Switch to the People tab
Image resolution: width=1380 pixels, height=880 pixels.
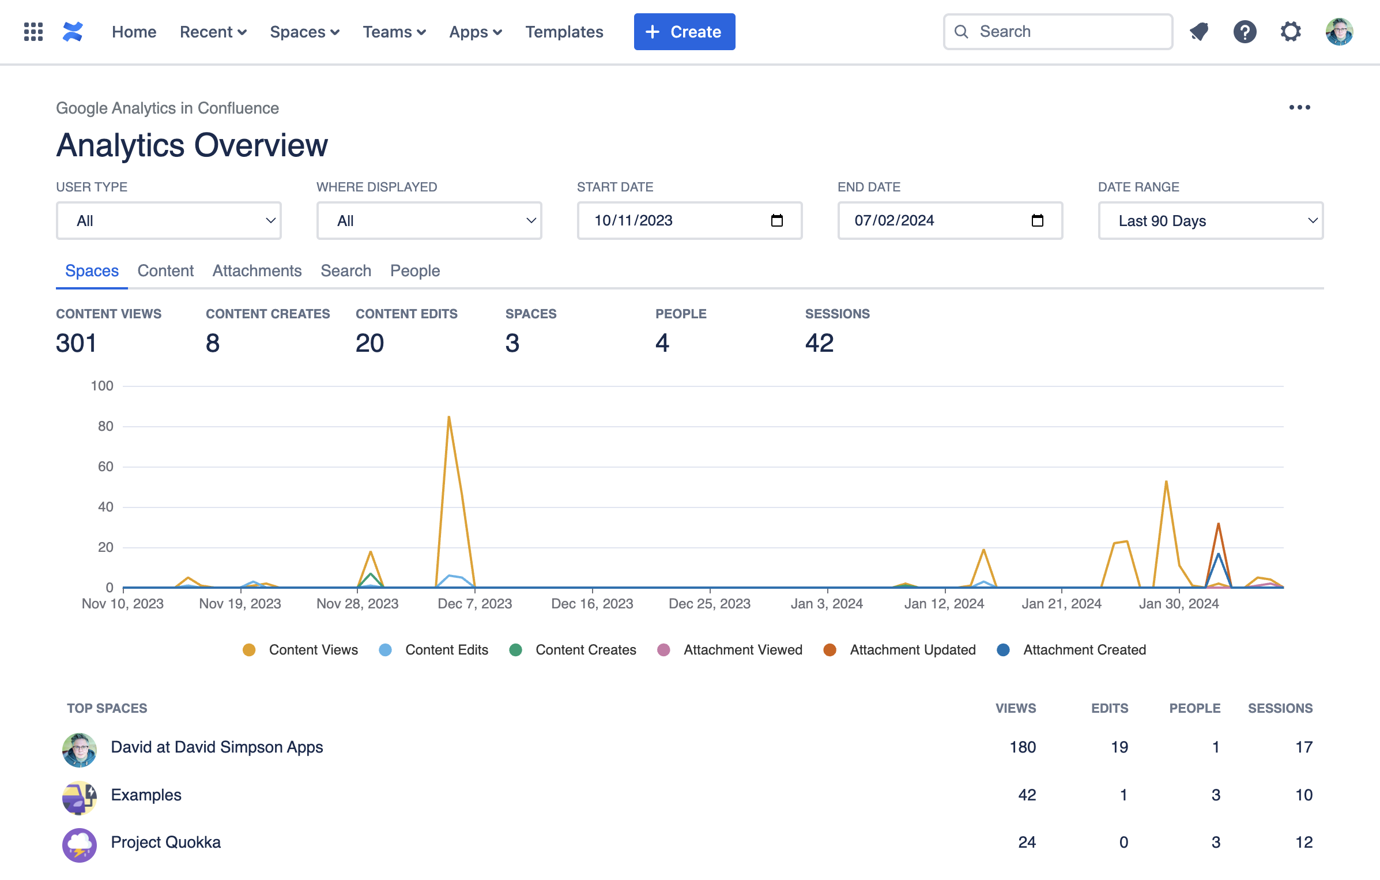(414, 270)
